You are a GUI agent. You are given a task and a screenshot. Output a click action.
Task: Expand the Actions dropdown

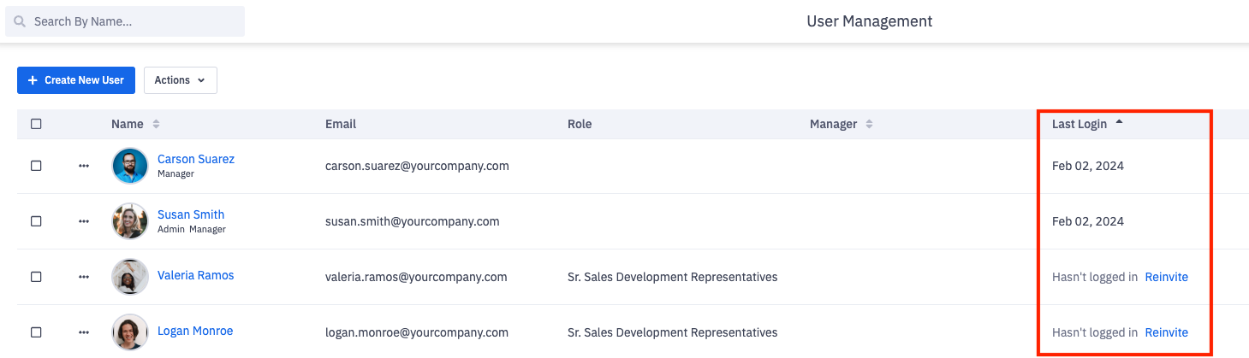pos(180,80)
